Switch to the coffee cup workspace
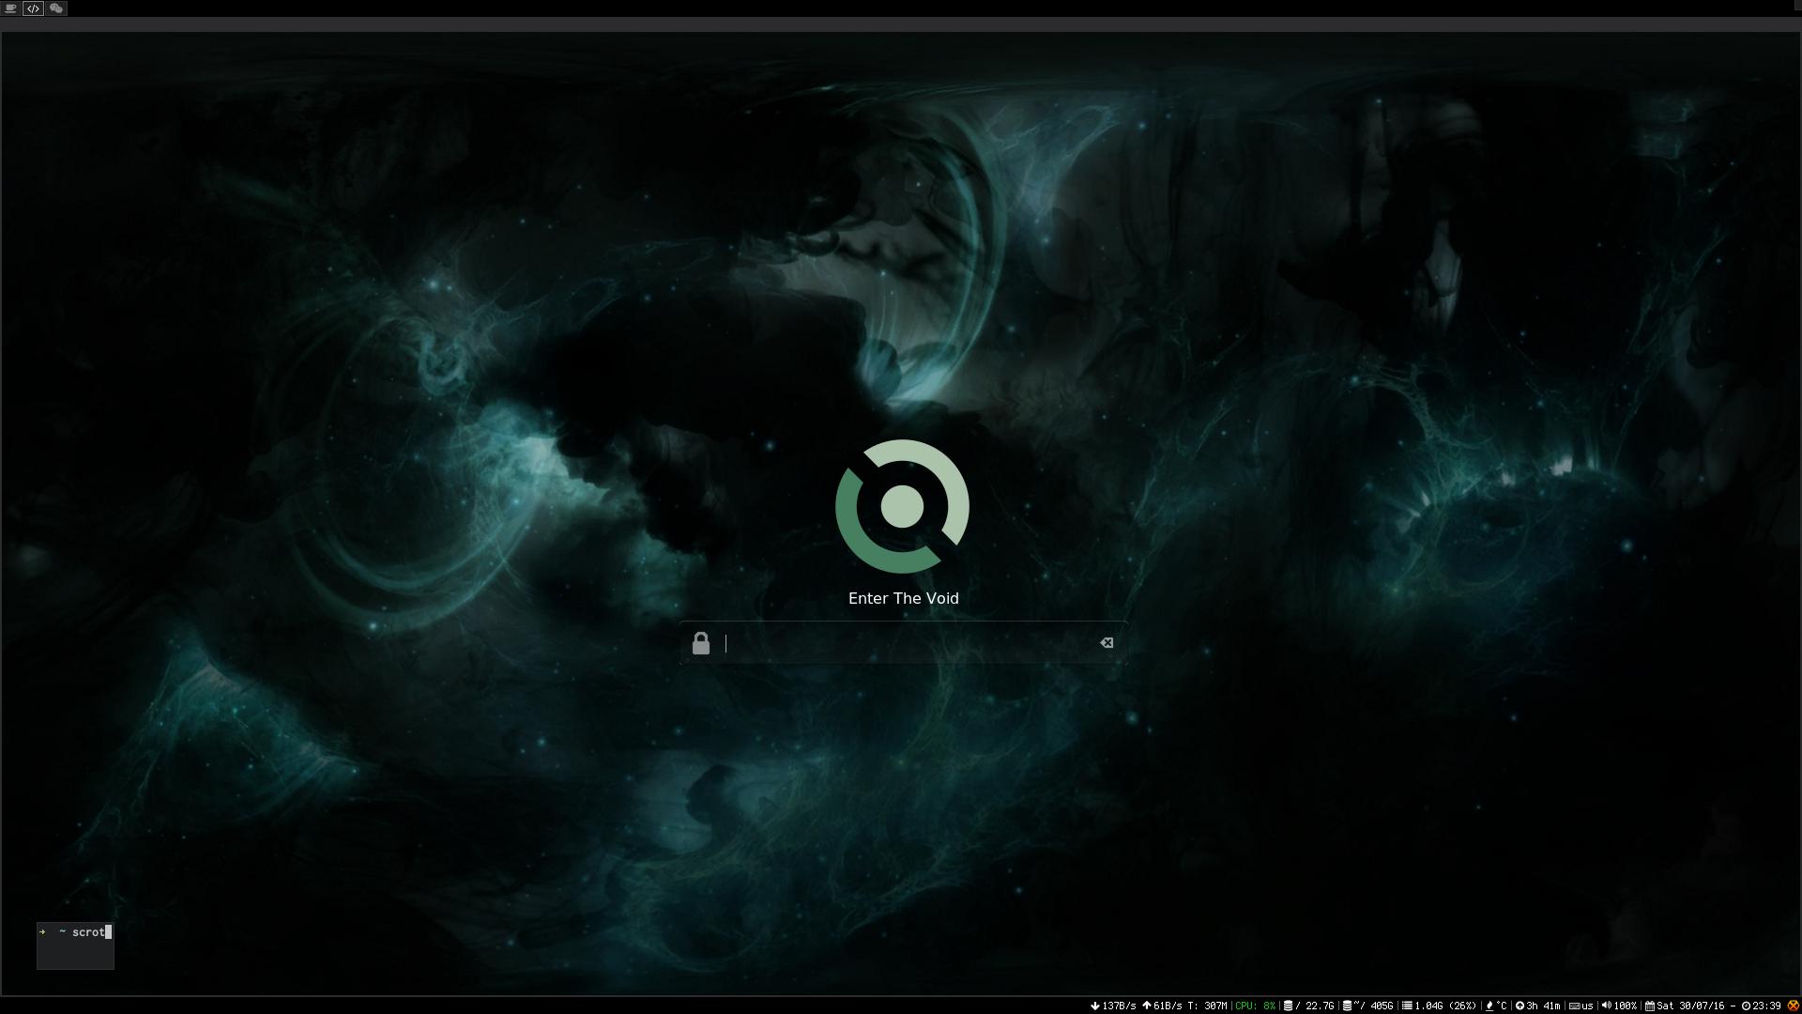Image resolution: width=1802 pixels, height=1014 pixels. 10,8
